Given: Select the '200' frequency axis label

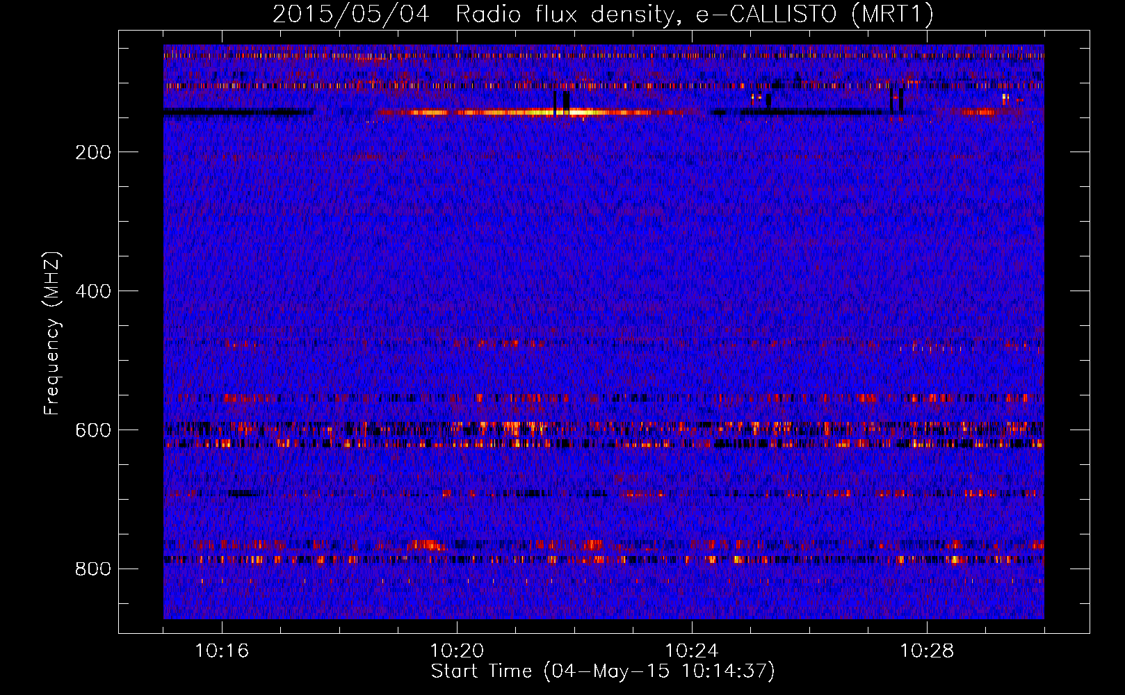Looking at the screenshot, I should point(93,152).
